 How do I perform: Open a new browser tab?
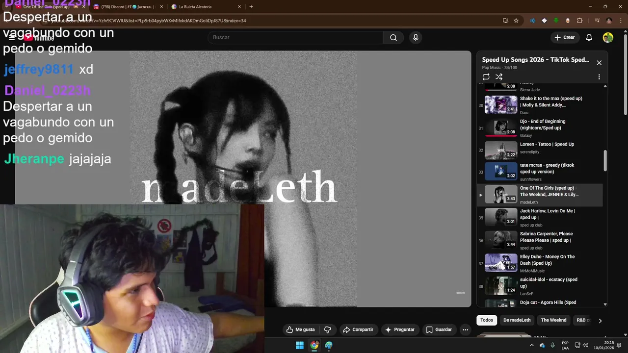[251, 7]
